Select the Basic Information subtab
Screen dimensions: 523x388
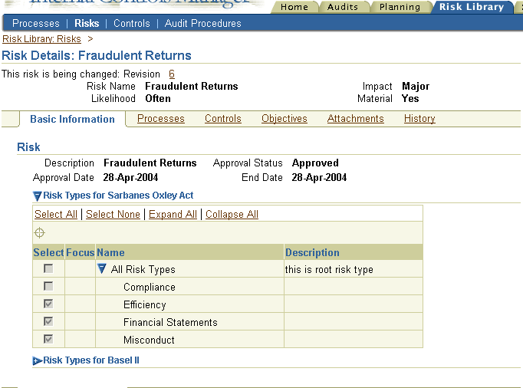pyautogui.click(x=72, y=119)
